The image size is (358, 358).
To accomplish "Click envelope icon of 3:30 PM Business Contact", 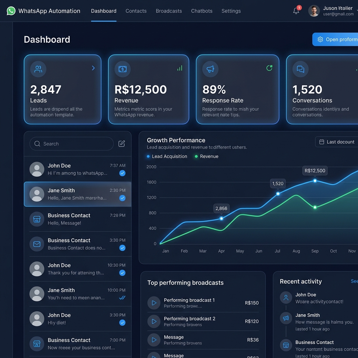I will (x=37, y=244).
